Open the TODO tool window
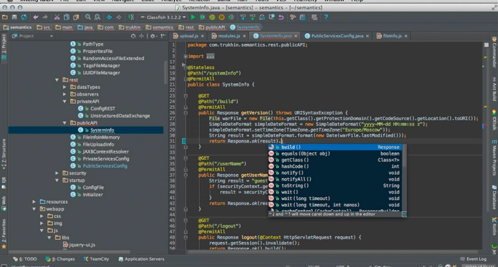498x267 pixels. click(x=25, y=259)
